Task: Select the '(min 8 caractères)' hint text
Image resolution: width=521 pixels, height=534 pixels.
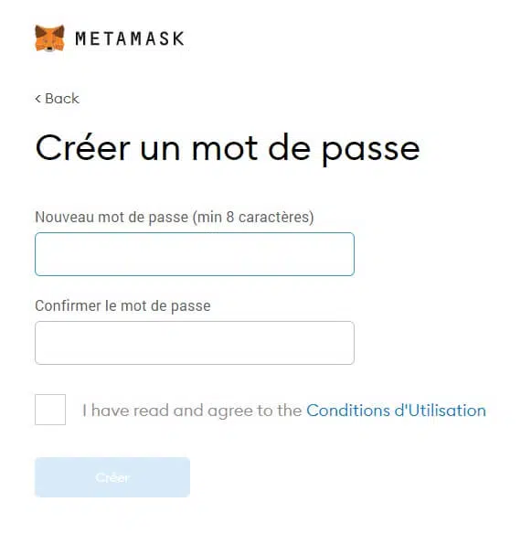Action: tap(253, 218)
